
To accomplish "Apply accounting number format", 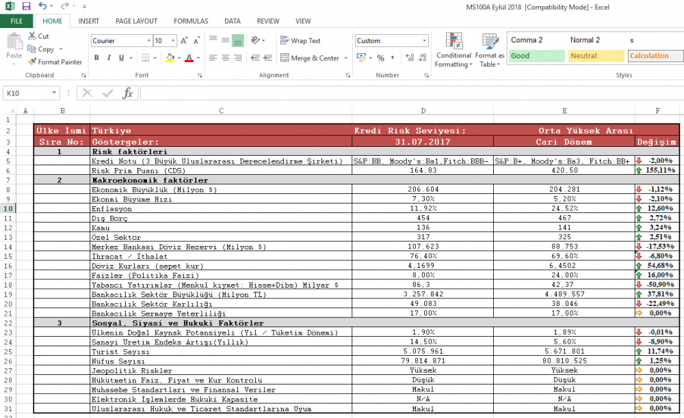I will tap(361, 58).
